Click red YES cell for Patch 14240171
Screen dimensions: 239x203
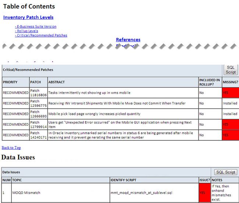[x=231, y=135]
